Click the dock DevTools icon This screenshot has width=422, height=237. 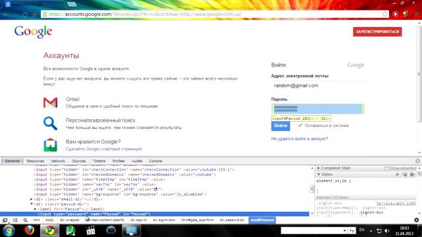tap(5, 220)
